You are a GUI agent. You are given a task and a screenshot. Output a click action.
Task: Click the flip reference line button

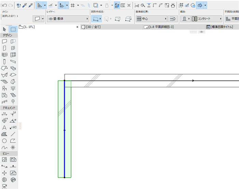(172, 19)
